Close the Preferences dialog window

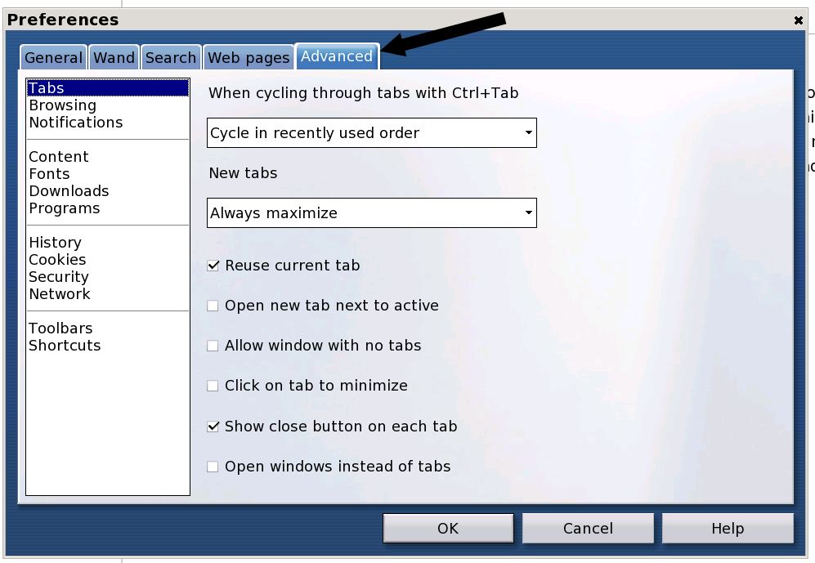(798, 20)
